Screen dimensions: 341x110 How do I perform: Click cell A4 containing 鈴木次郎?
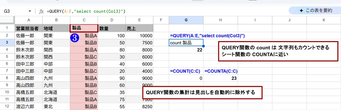28,50
